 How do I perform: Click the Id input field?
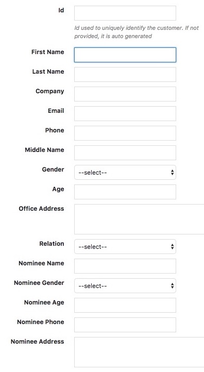125,13
